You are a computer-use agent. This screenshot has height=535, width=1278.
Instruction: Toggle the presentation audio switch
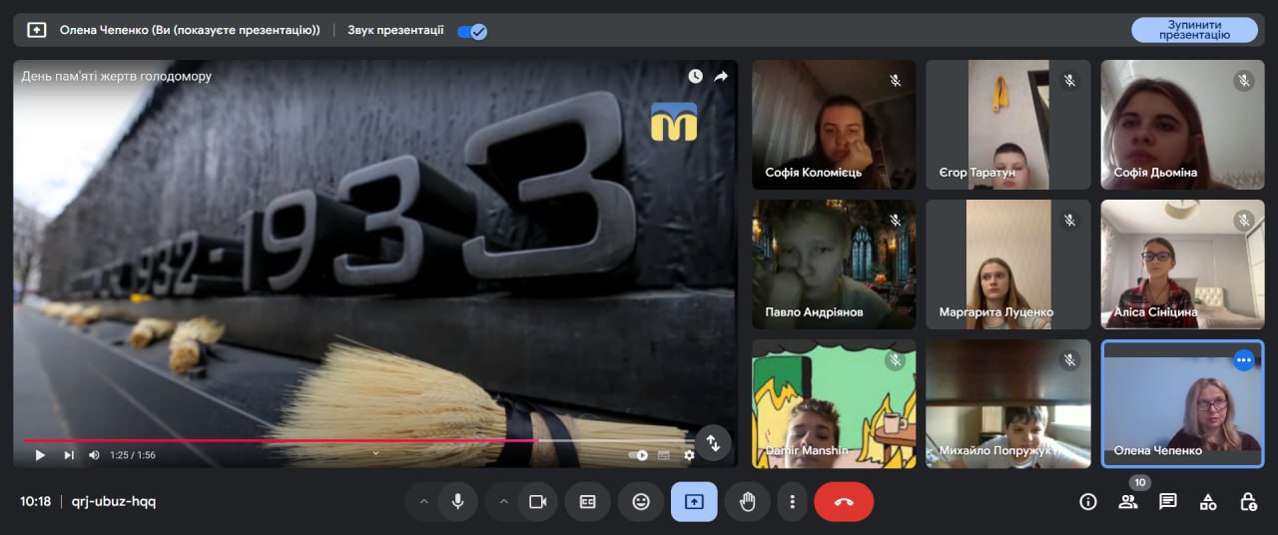471,31
